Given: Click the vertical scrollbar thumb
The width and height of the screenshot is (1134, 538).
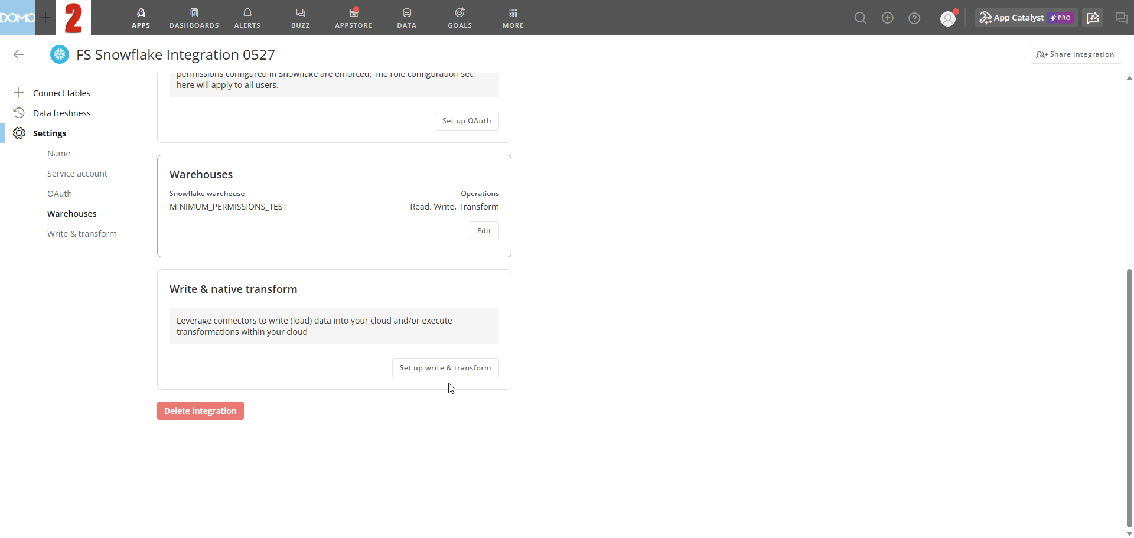Looking at the screenshot, I should coord(1129,399).
